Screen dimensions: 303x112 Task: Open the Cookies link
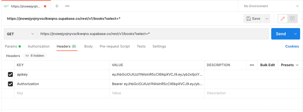pyautogui.click(x=292, y=46)
